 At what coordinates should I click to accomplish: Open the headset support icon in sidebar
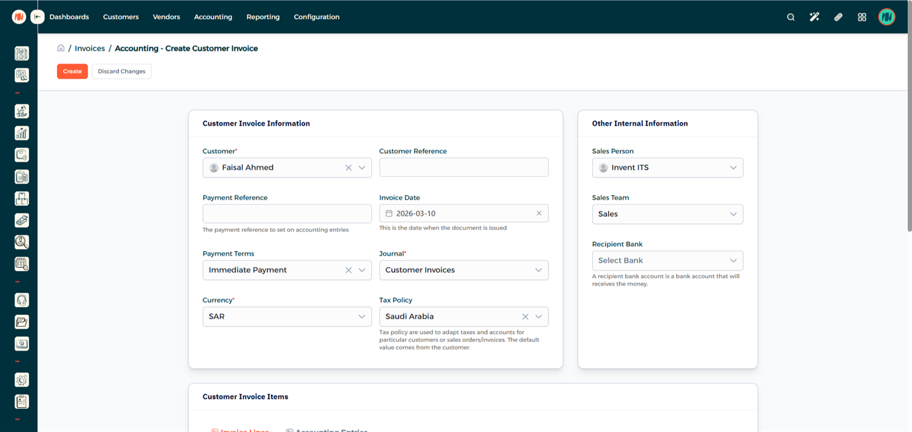coord(22,300)
